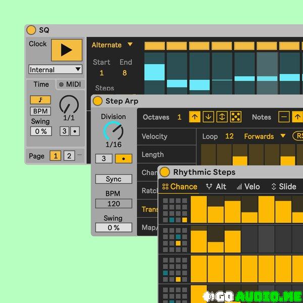Switch to the Alt tab in Rhythmic Steps
Viewport: 303px width, 303px height.
coord(216,186)
